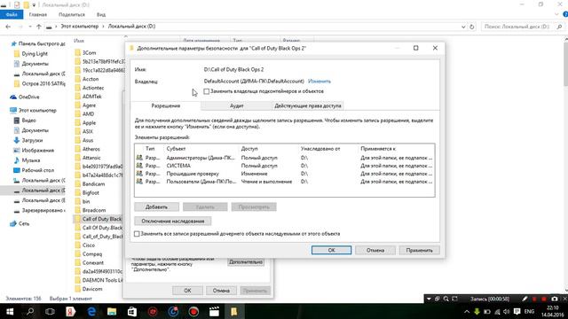Image resolution: width=568 pixels, height=319 pixels.
Task: Open Музыка in the navigation pane
Action: 27,160
